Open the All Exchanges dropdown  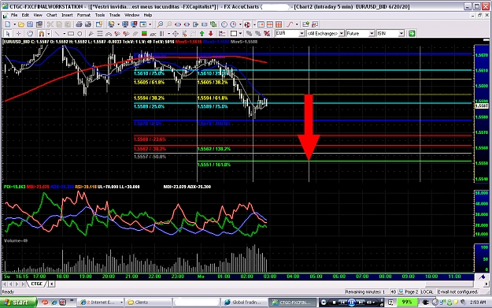click(x=342, y=33)
